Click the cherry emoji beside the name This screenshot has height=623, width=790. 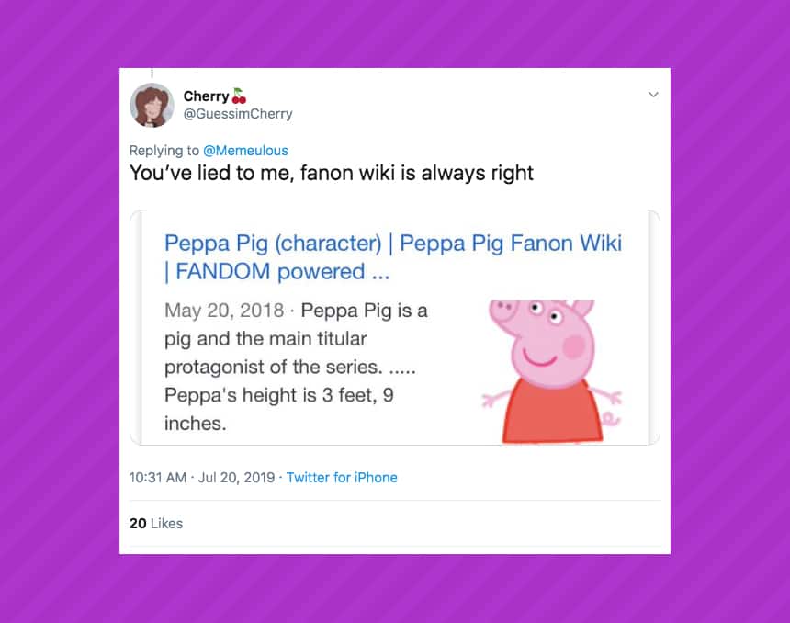239,96
